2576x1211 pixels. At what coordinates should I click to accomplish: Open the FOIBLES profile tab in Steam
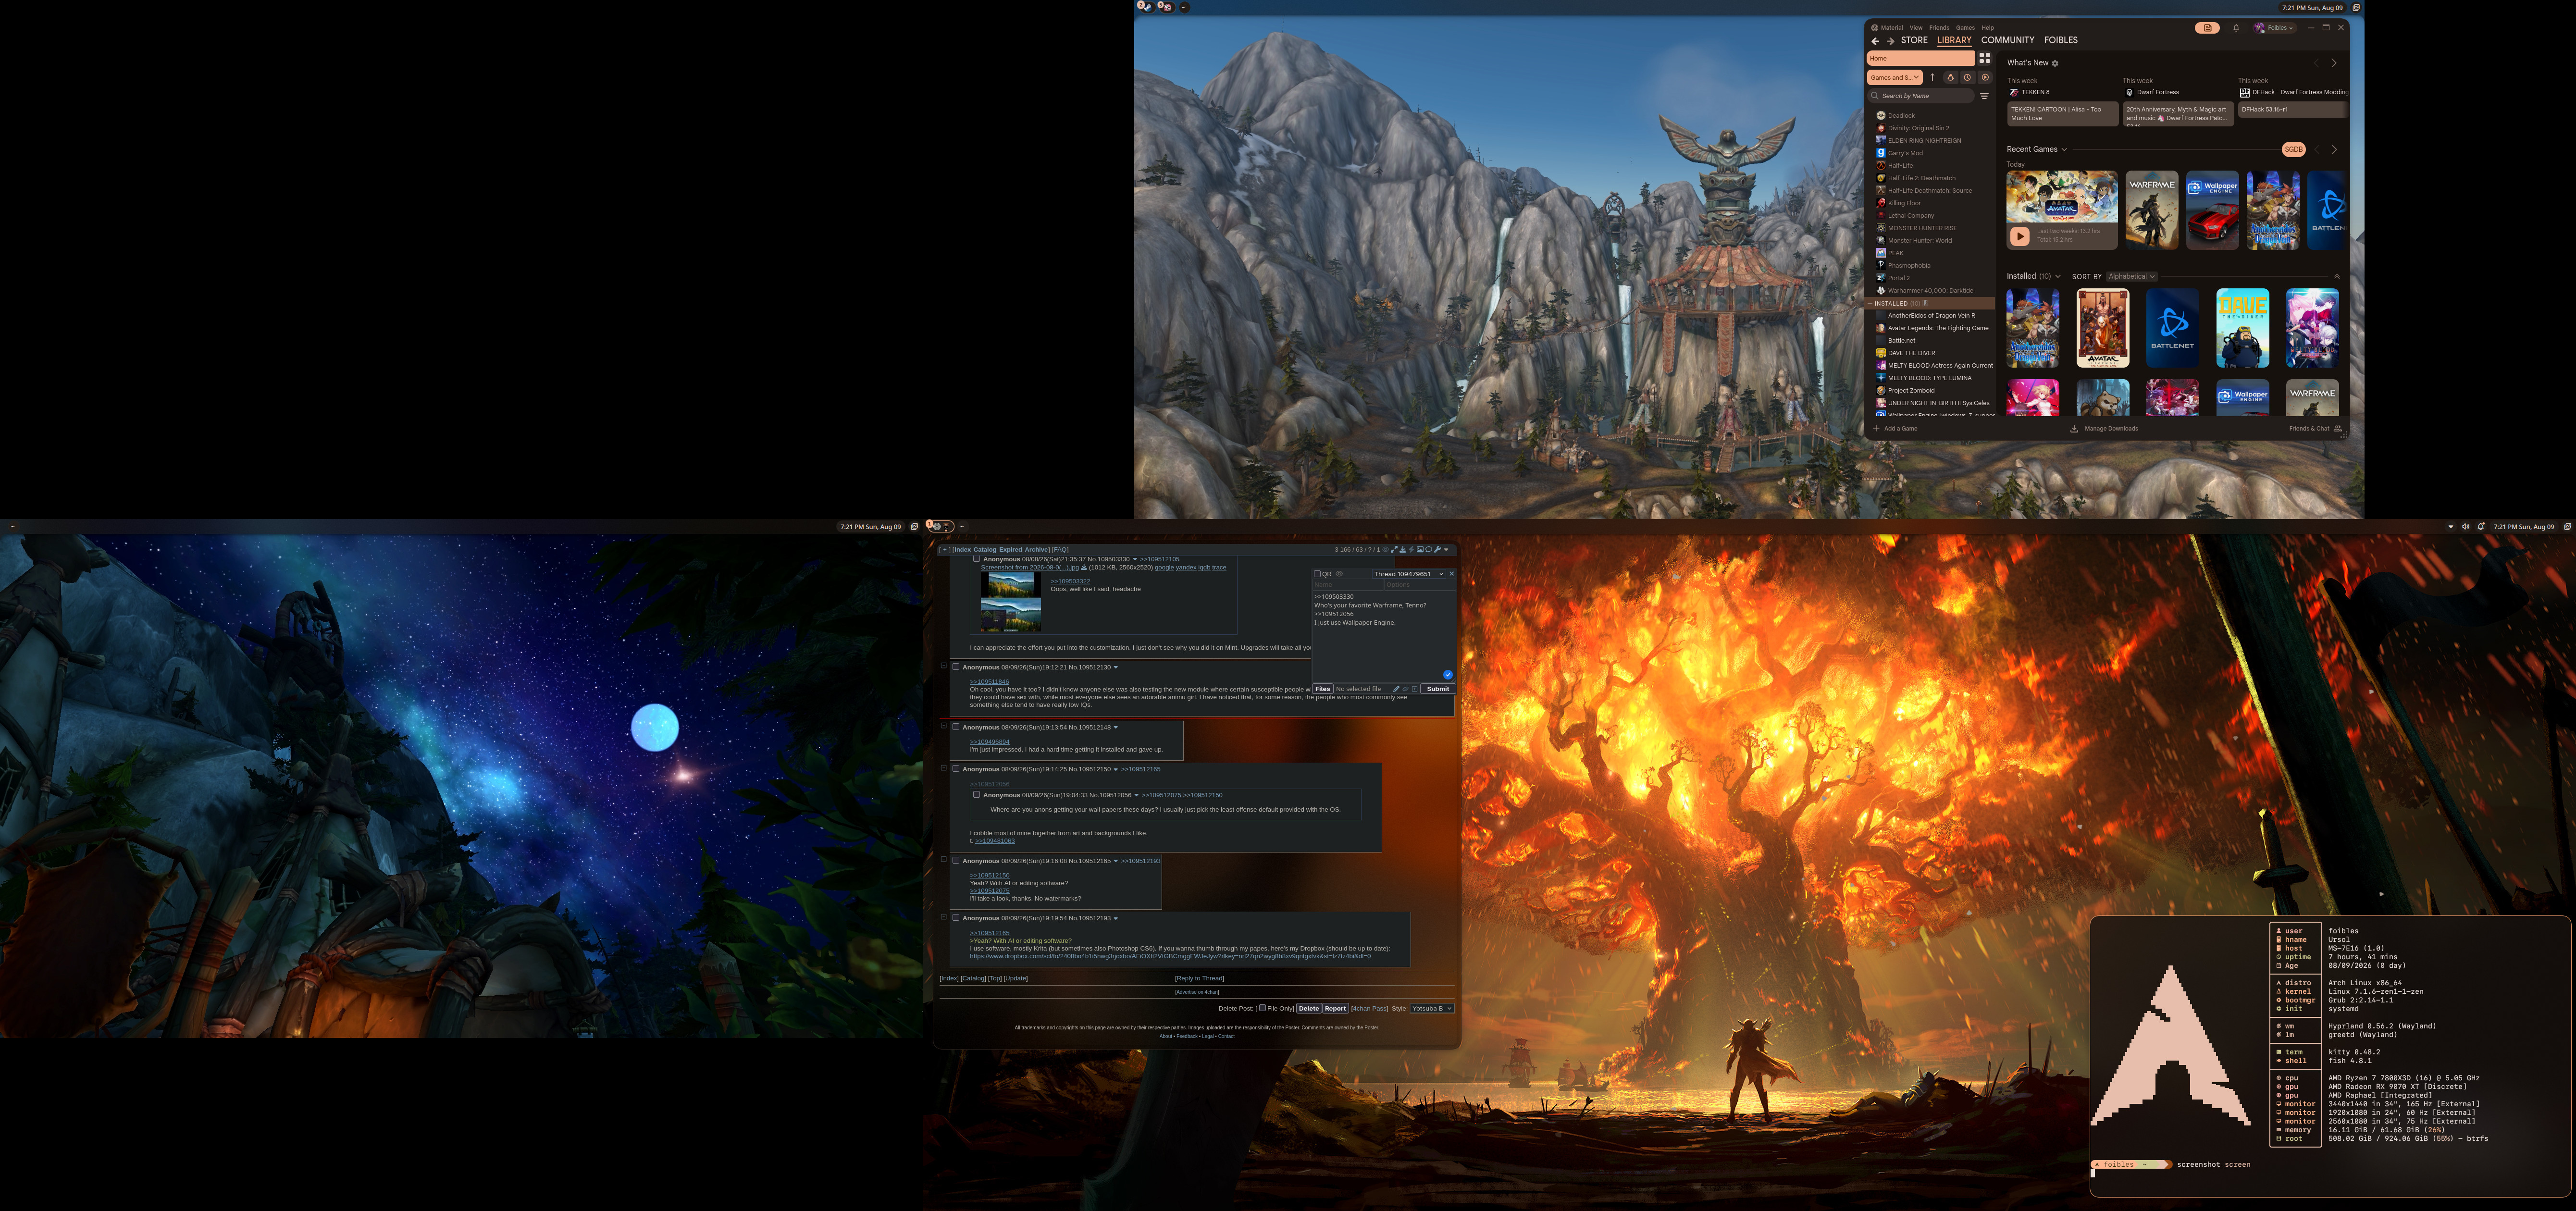click(x=2061, y=41)
